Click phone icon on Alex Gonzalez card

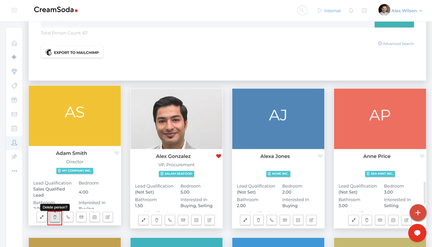point(170,220)
